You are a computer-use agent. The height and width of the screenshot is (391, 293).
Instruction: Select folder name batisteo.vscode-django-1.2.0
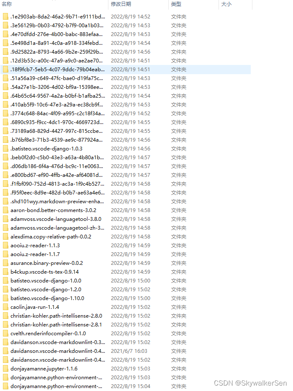[x=46, y=290]
